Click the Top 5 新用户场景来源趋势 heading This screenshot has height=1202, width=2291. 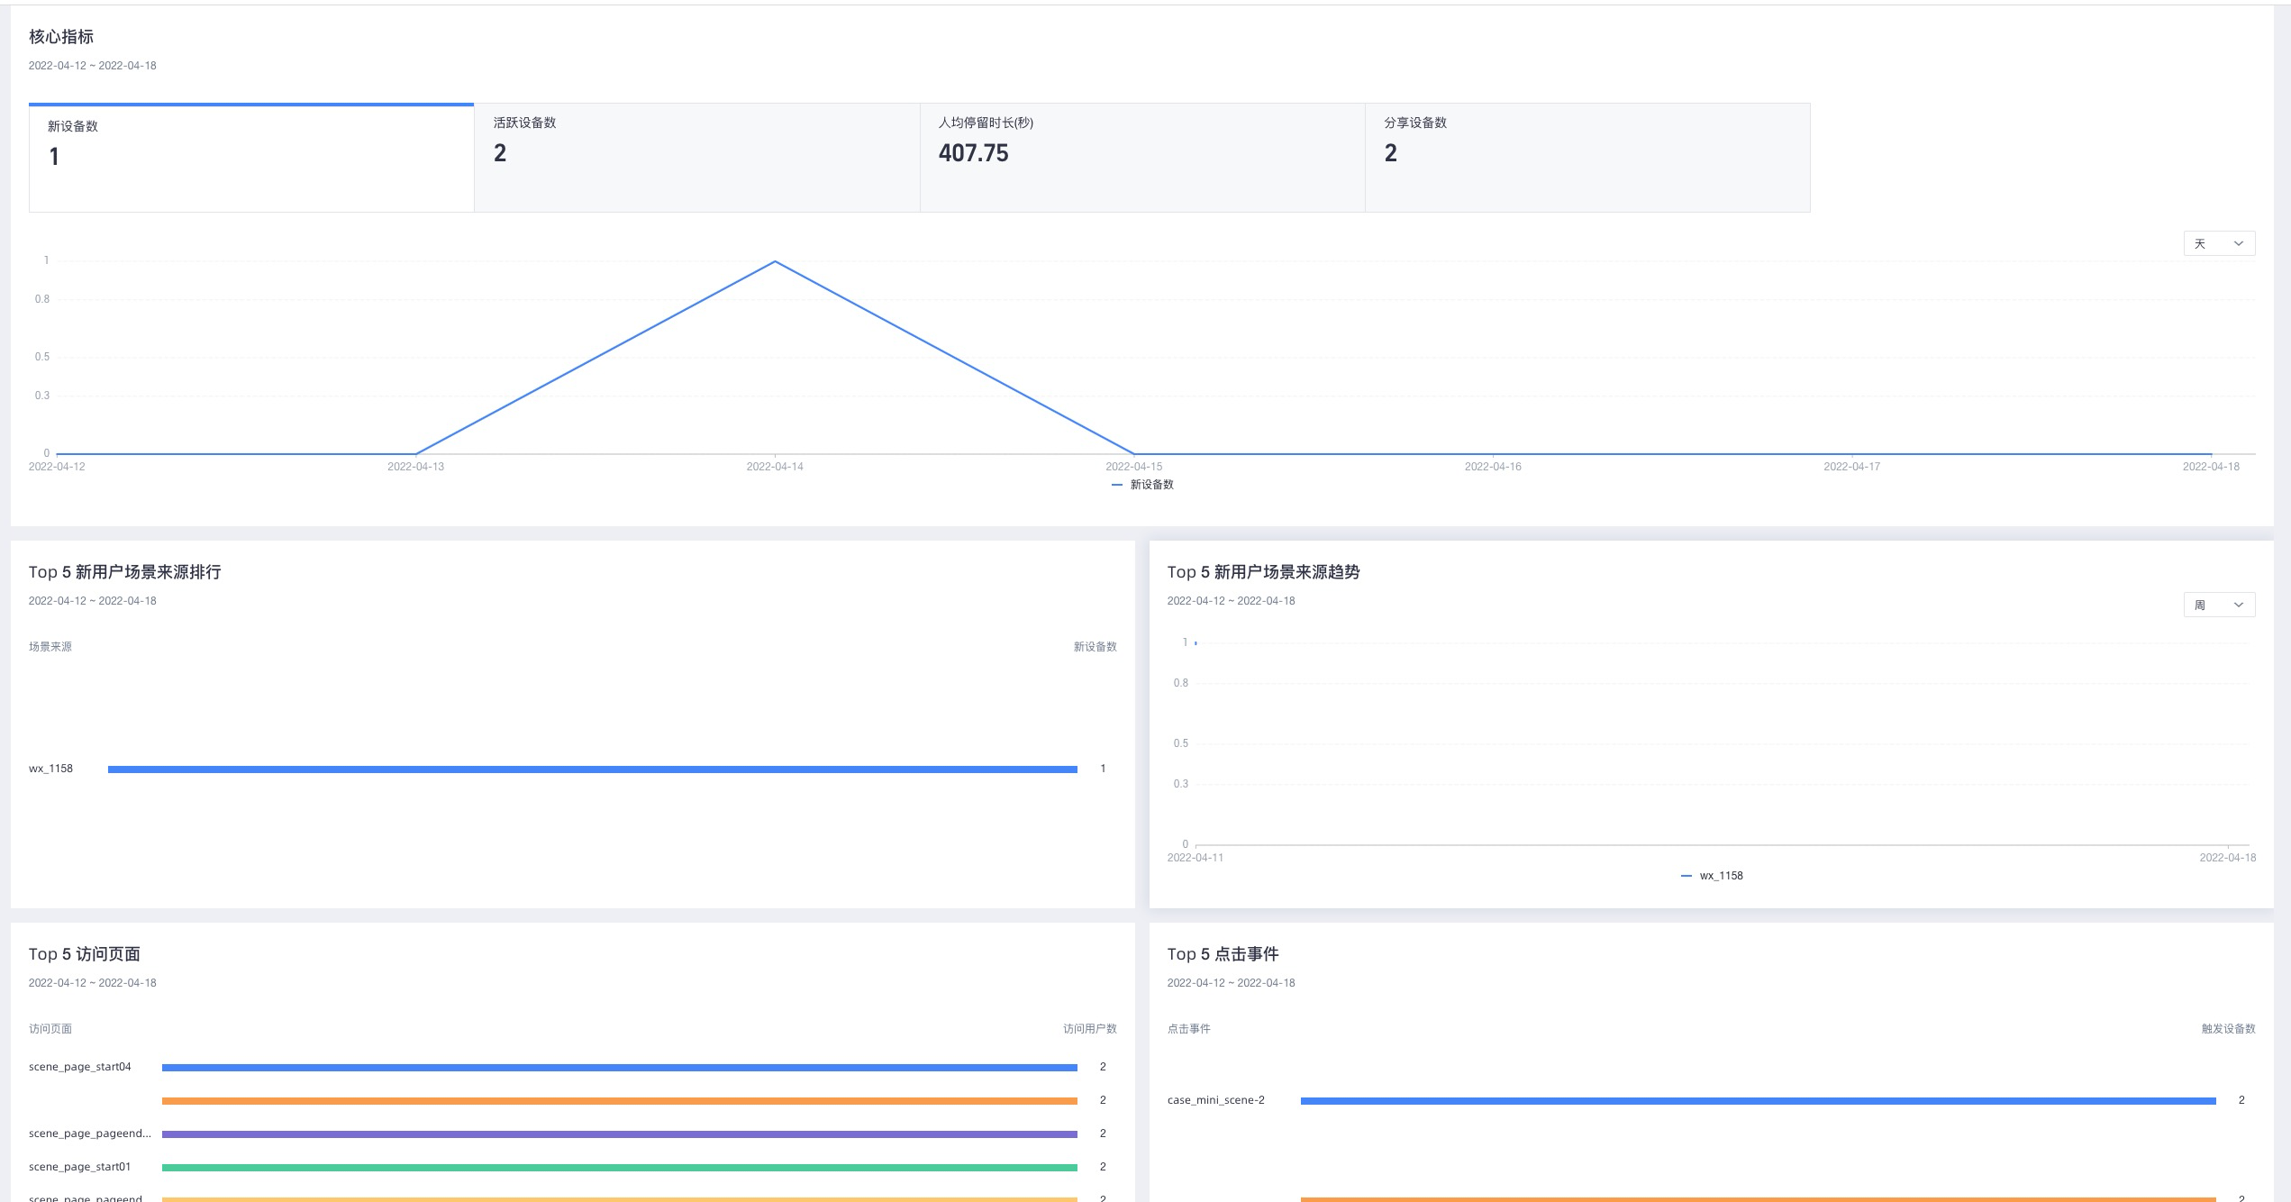1264,572
